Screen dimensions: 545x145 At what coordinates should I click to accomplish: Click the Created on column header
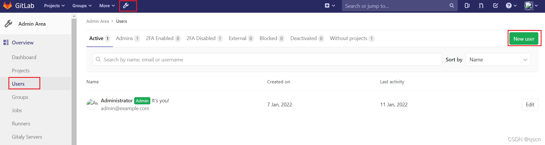point(278,82)
